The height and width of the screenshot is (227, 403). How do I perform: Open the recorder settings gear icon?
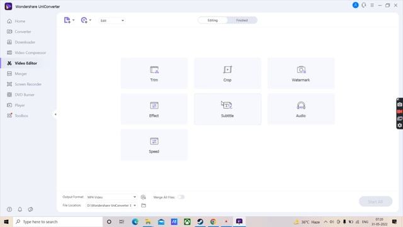coord(400,125)
